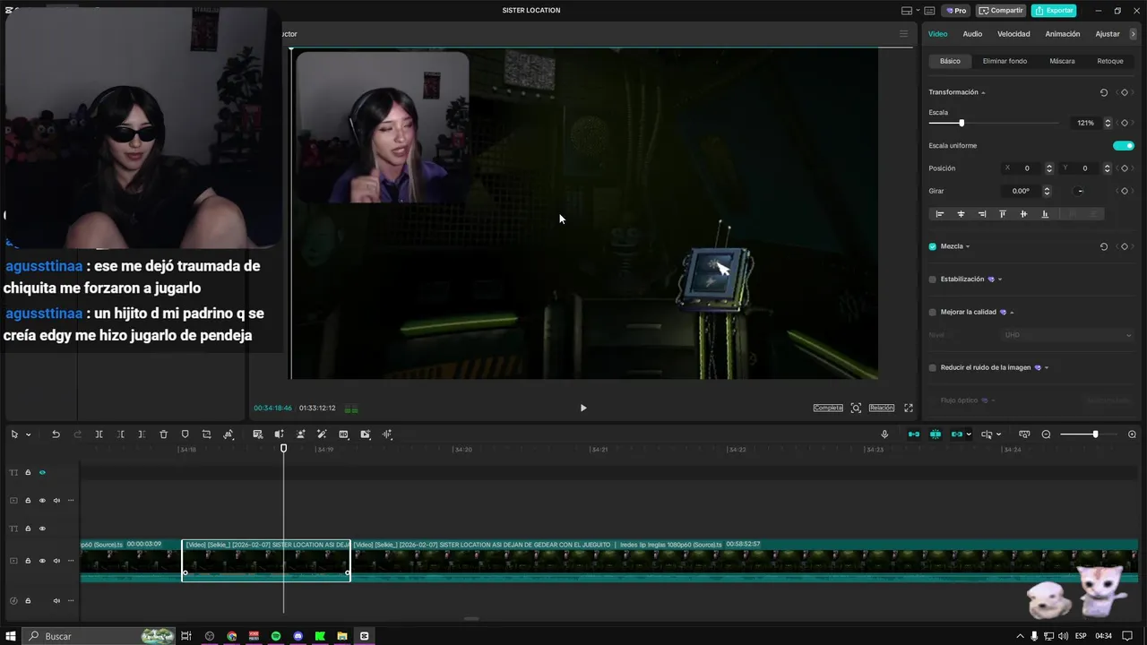
Task: Expand the Estabilización section arrow
Action: [1000, 279]
